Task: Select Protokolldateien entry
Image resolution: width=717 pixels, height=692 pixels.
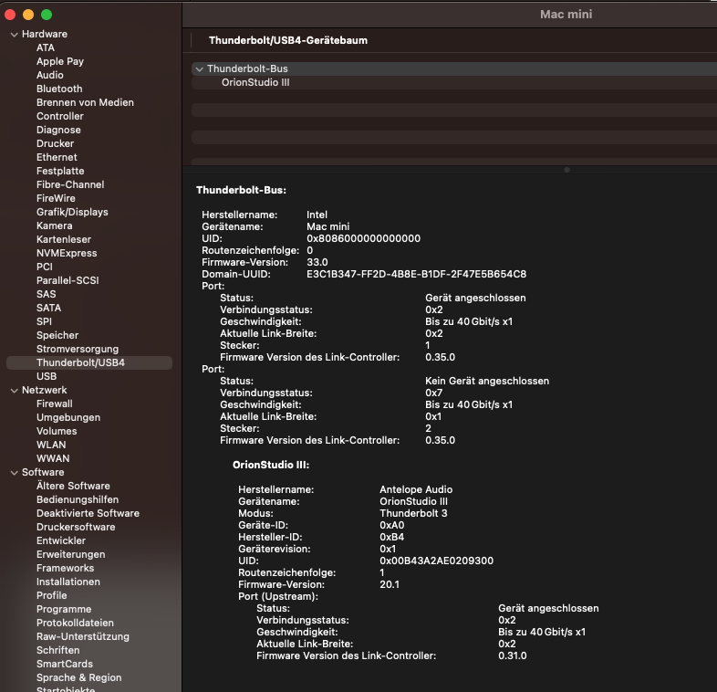Action: click(x=75, y=623)
